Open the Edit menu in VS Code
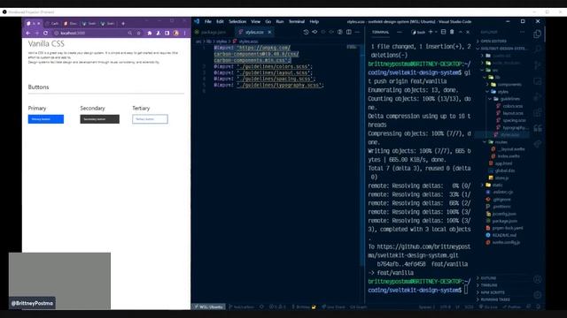567x318 pixels. (x=220, y=21)
